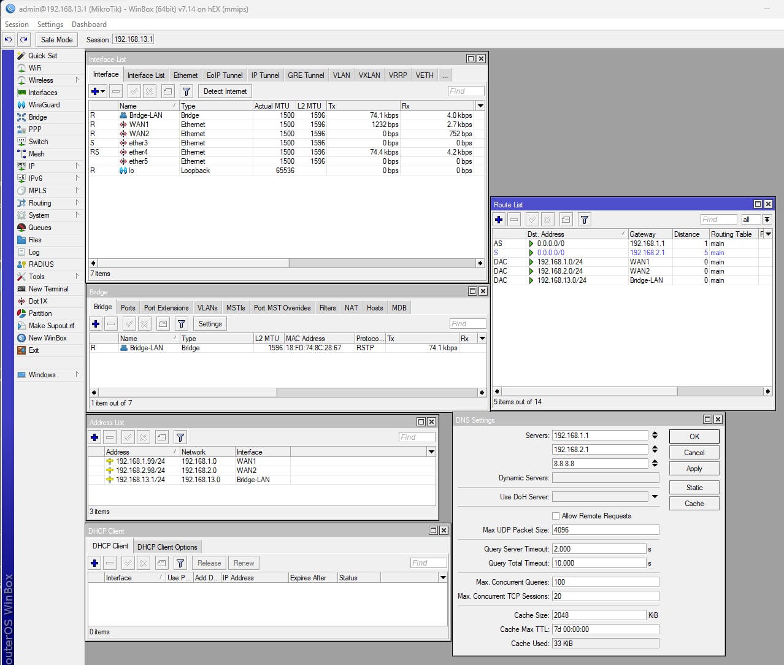784x665 pixels.
Task: Enable the Allow Remote Requests checkbox
Action: pos(556,516)
